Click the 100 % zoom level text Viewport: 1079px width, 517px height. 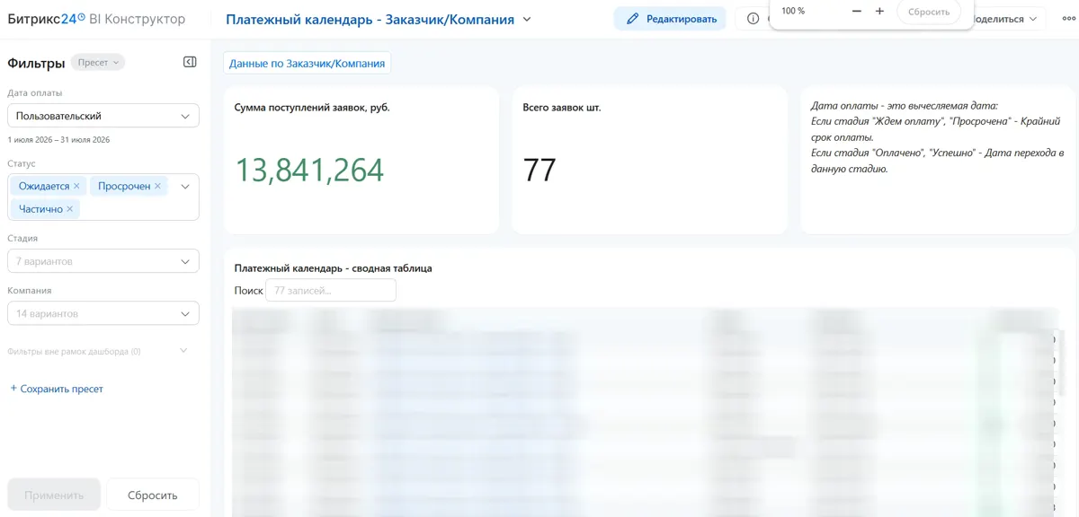(x=793, y=11)
